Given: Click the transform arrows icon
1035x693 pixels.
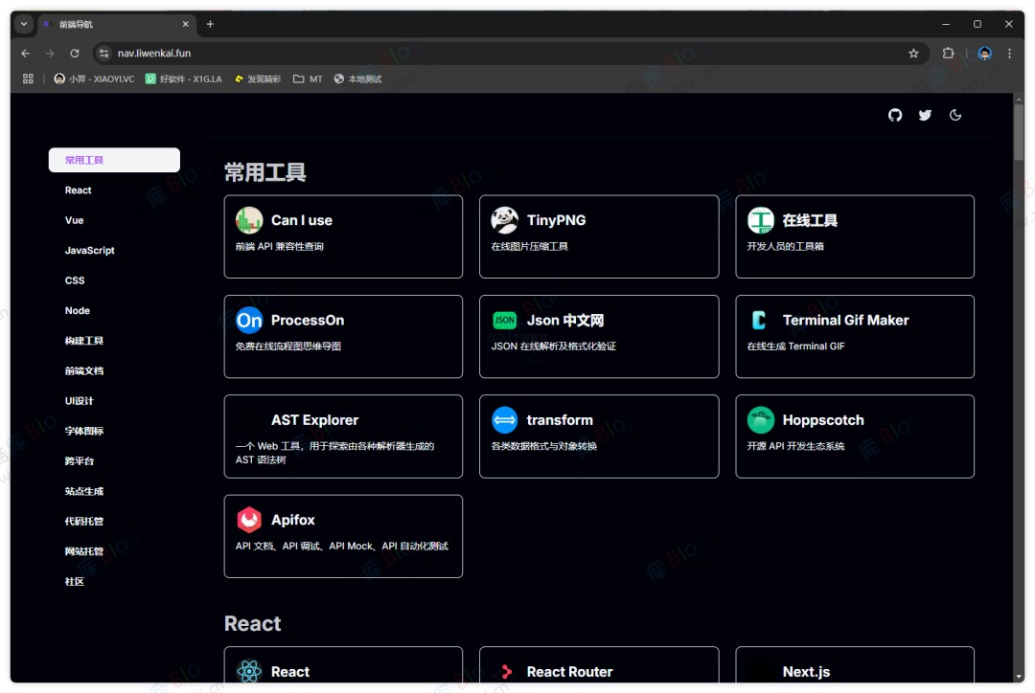Looking at the screenshot, I should [504, 418].
